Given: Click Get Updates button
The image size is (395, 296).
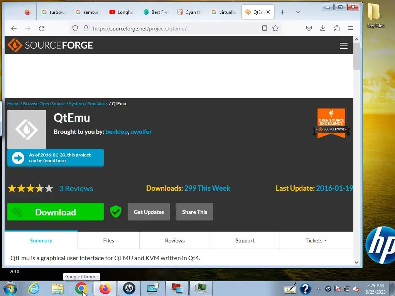Looking at the screenshot, I should pos(149,212).
